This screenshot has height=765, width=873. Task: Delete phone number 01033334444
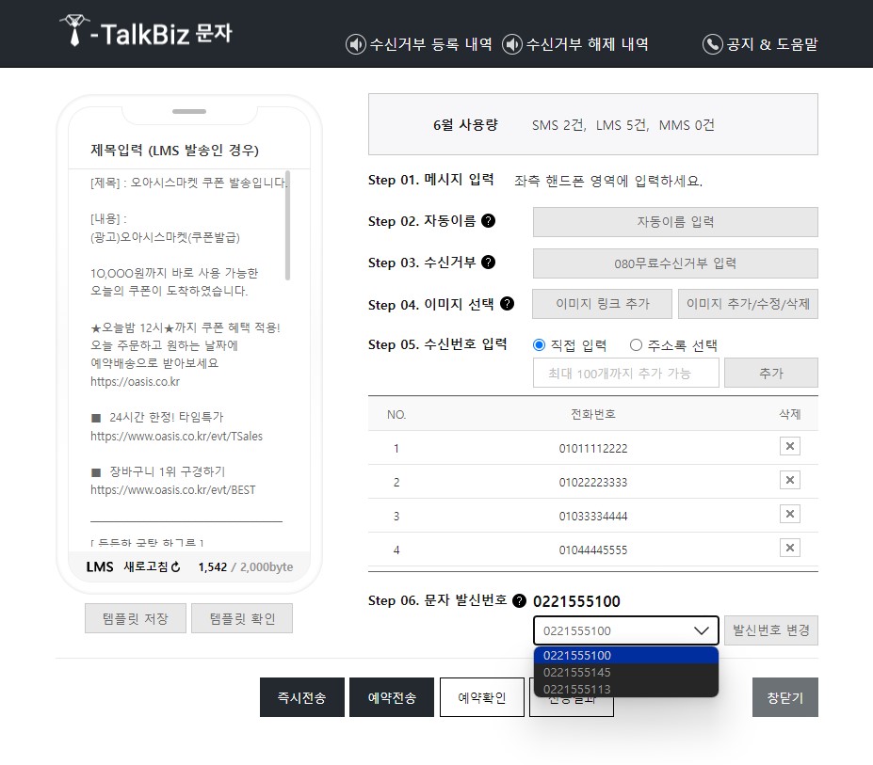click(x=789, y=514)
